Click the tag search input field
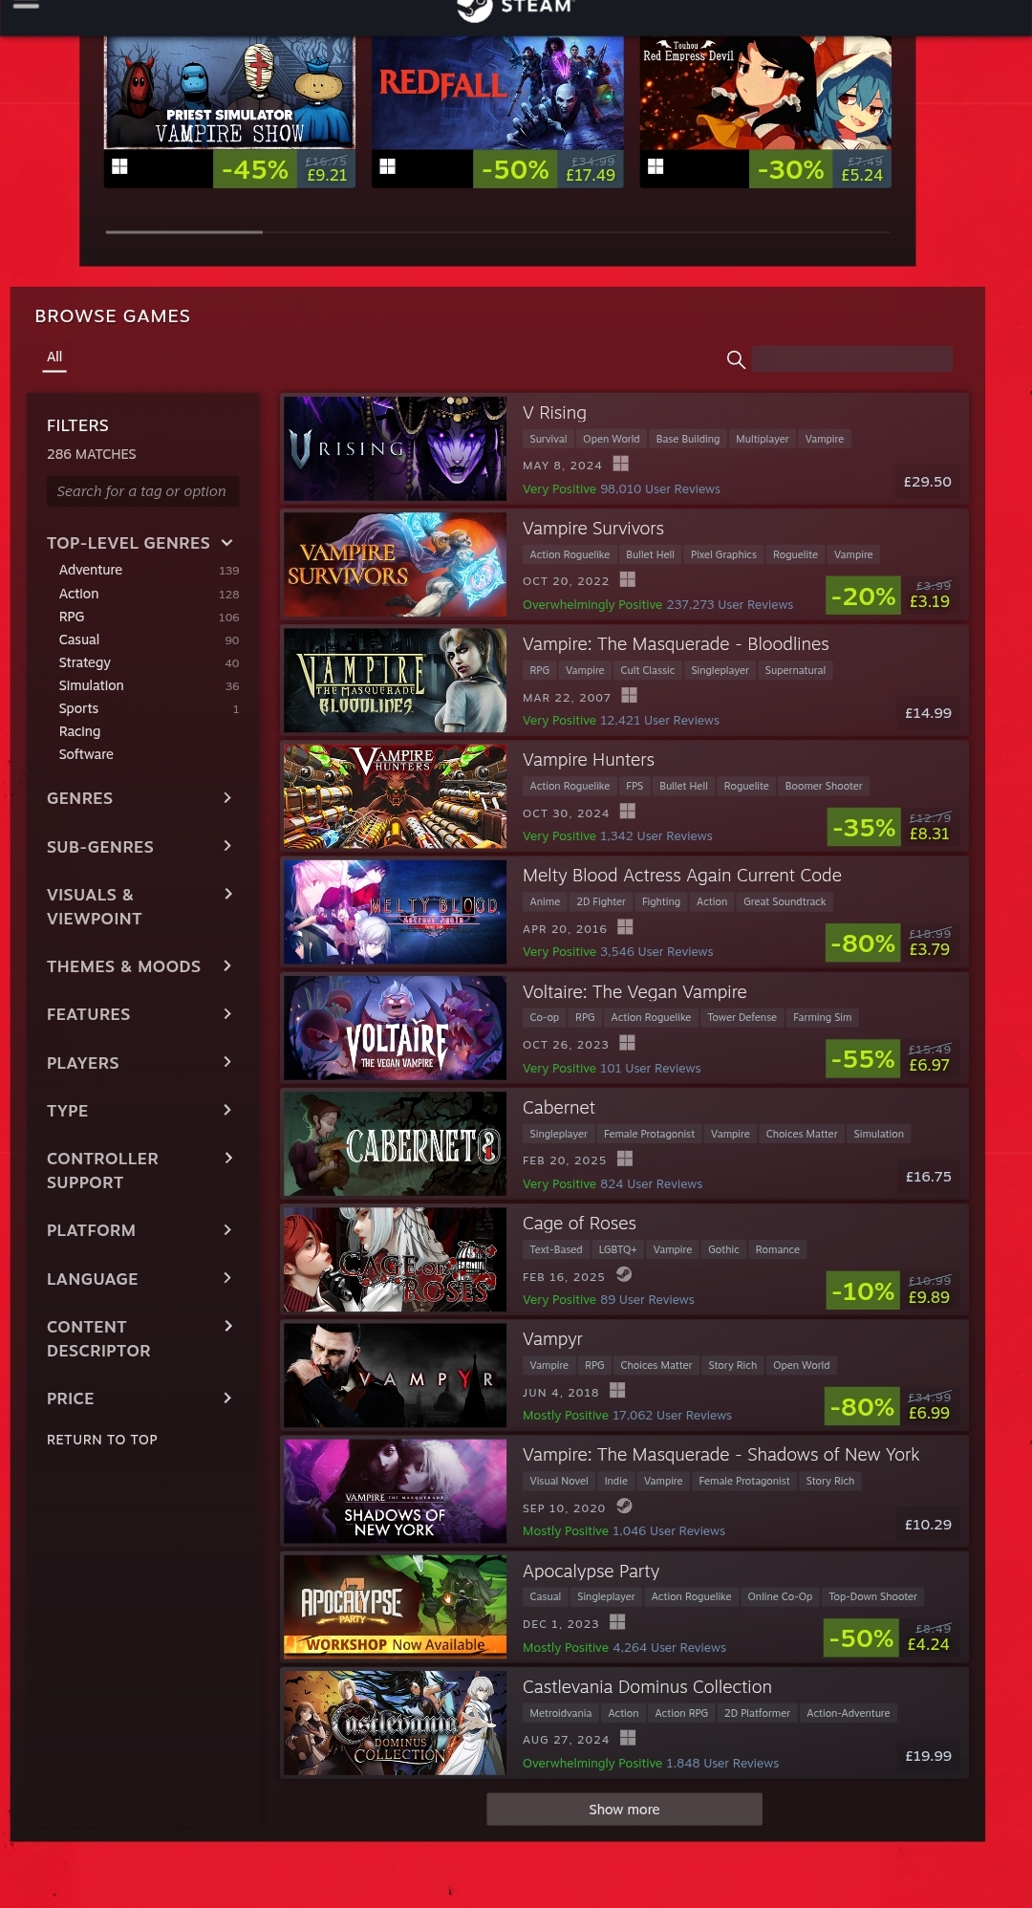 pos(143,491)
